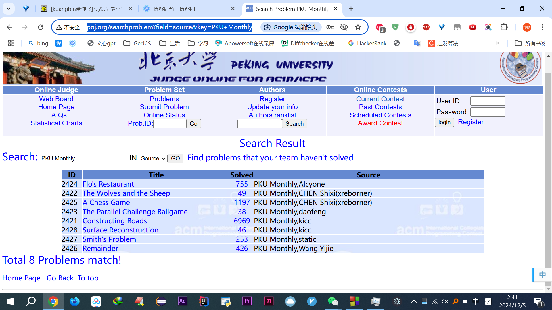Toggle the Chinese input method indicator
The height and width of the screenshot is (310, 552).
(x=476, y=301)
